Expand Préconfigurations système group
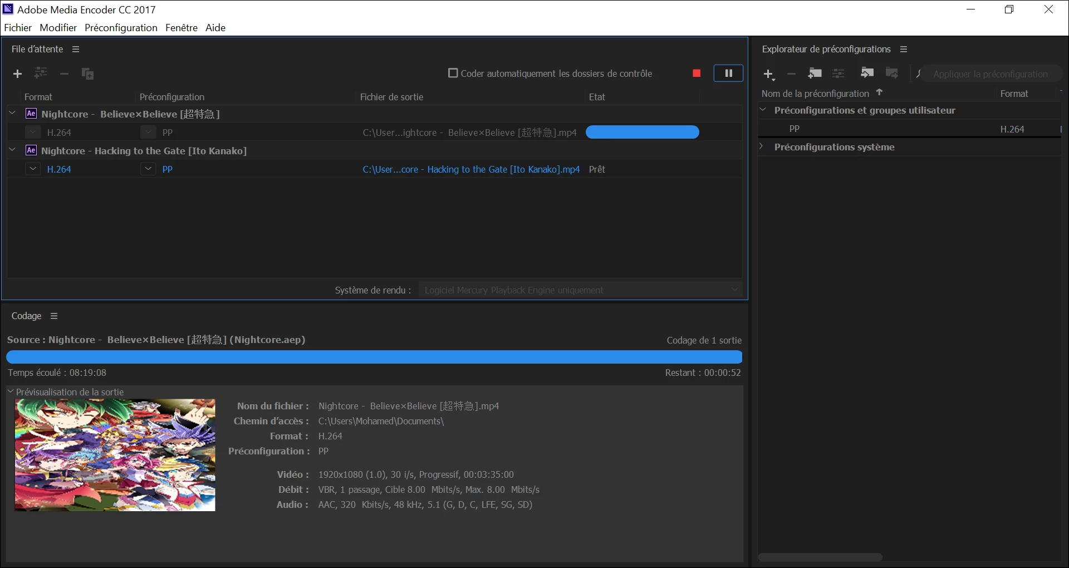1069x568 pixels. click(x=762, y=146)
